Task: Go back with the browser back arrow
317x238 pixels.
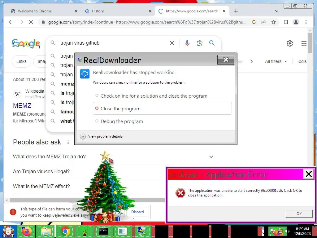Action: pos(11,22)
